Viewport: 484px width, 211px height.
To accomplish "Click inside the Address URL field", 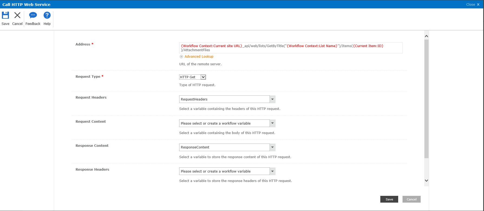I will [291, 48].
